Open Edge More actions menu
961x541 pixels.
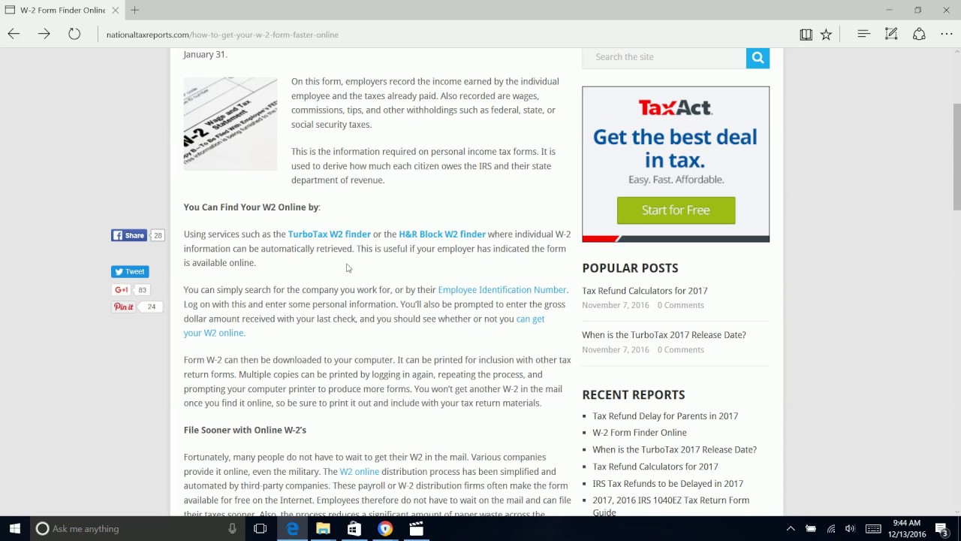946,34
